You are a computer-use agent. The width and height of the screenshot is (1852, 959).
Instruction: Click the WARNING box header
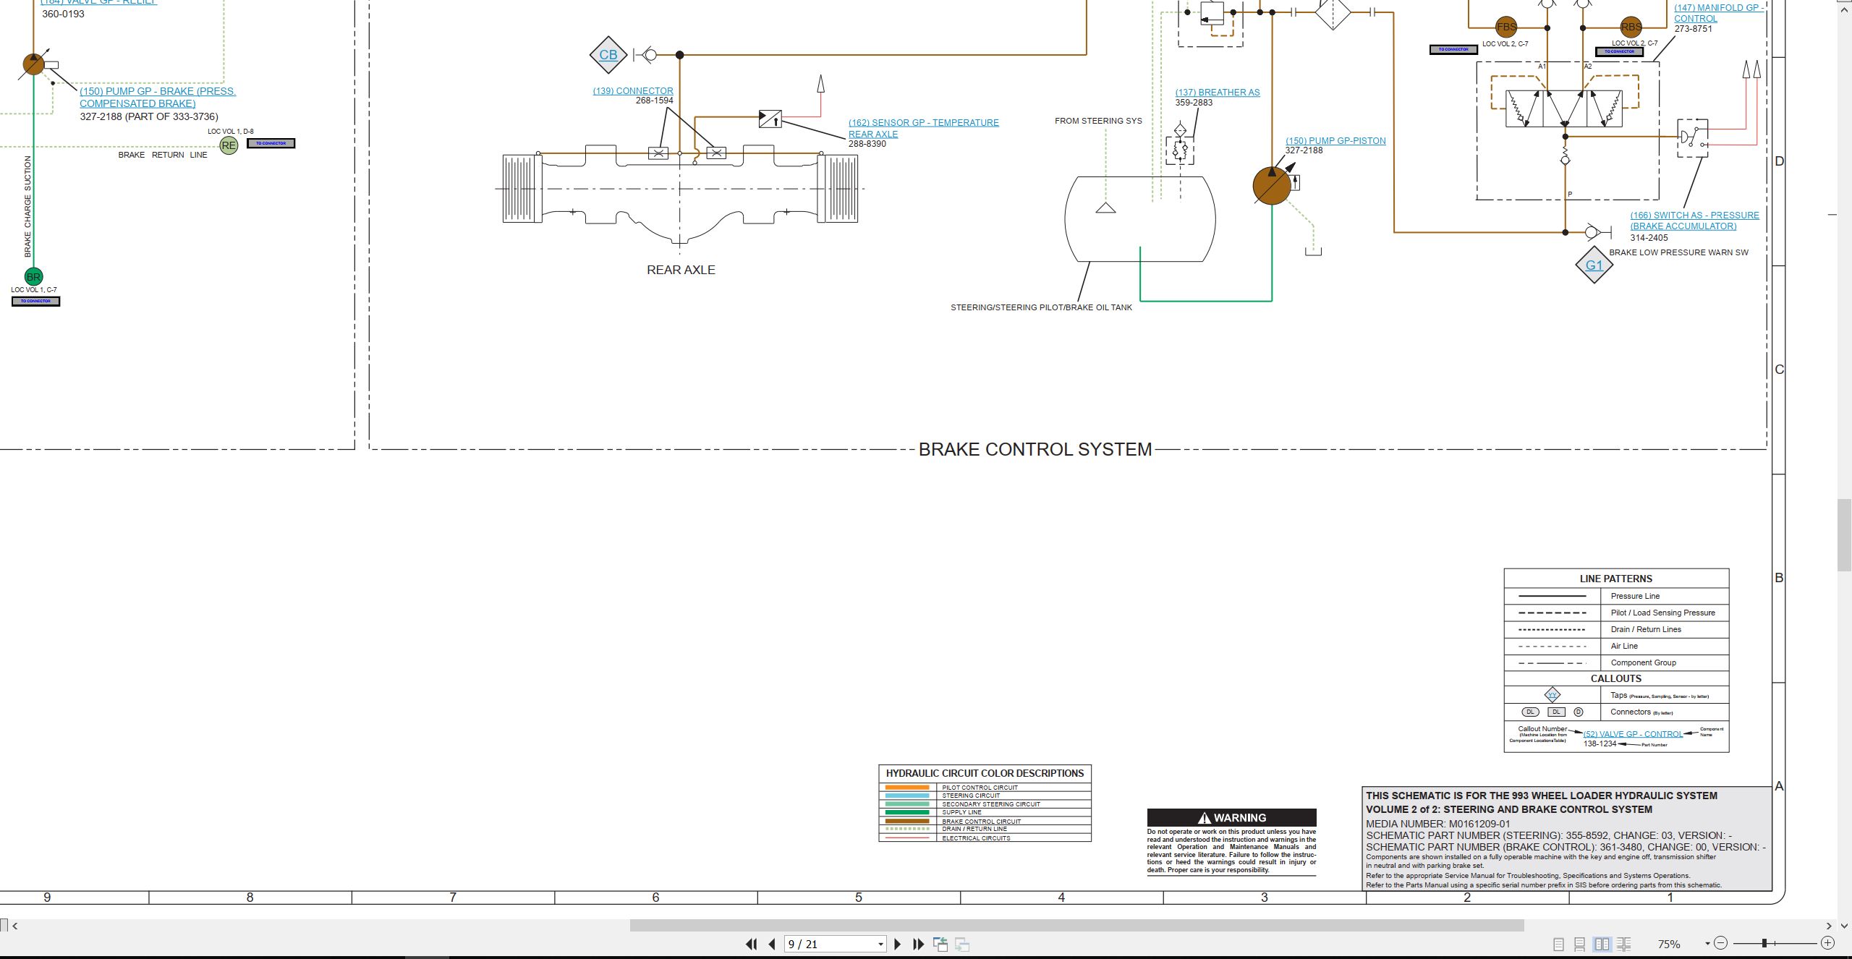tap(1231, 818)
